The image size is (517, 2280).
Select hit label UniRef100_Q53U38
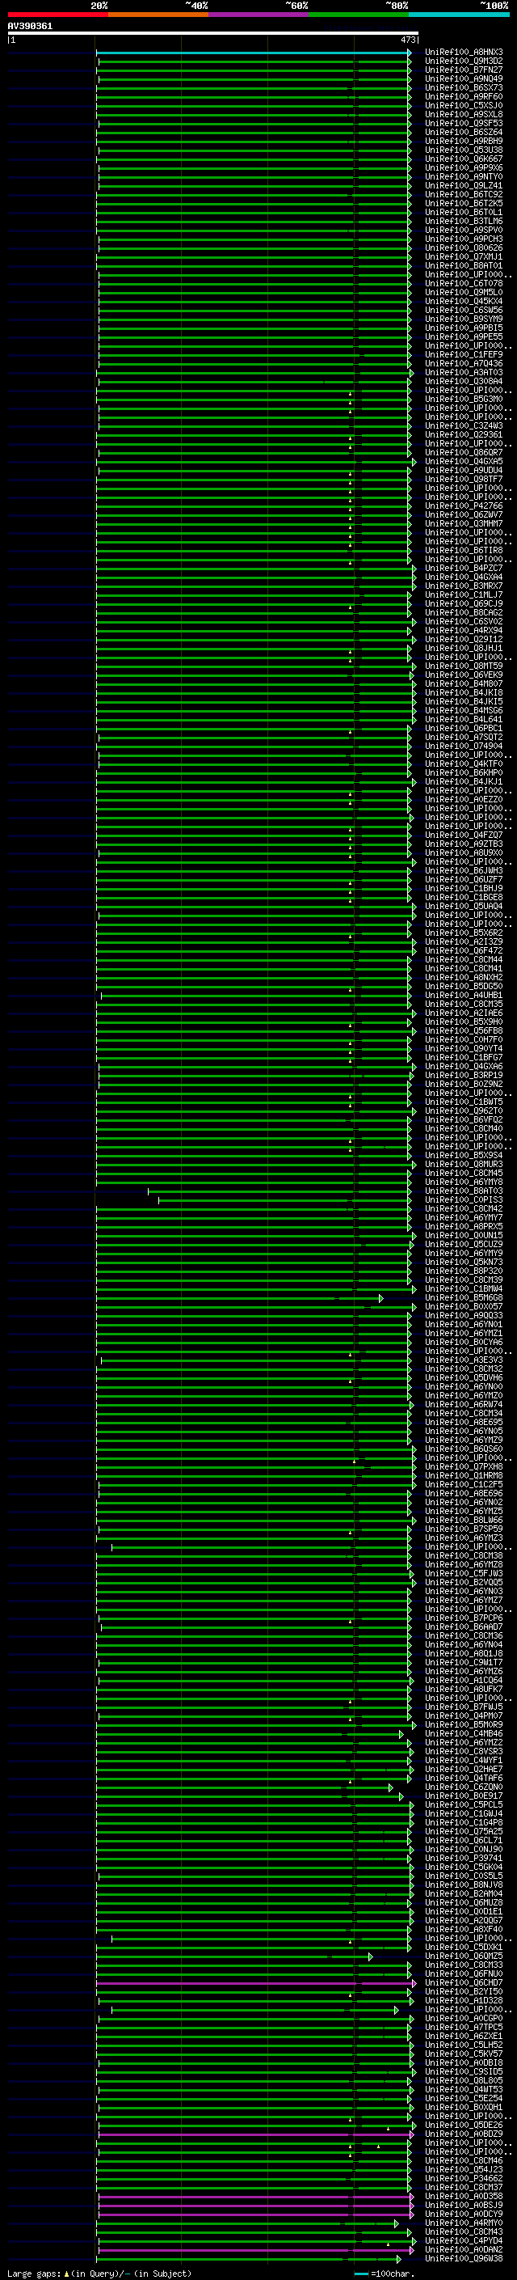(x=464, y=150)
